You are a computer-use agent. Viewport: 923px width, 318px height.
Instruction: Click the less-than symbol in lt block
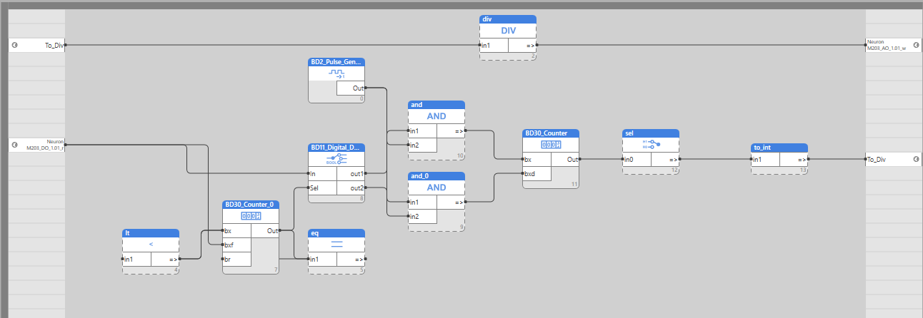point(151,245)
